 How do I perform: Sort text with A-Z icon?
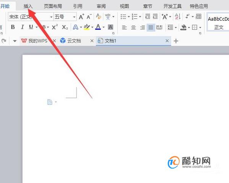(178, 16)
